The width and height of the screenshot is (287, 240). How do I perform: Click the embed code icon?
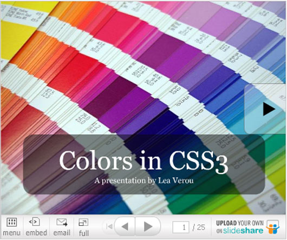pyautogui.click(x=35, y=222)
